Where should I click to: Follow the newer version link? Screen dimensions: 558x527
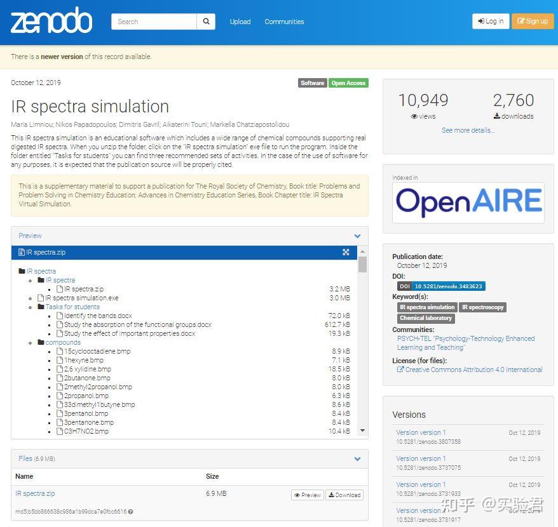point(62,57)
